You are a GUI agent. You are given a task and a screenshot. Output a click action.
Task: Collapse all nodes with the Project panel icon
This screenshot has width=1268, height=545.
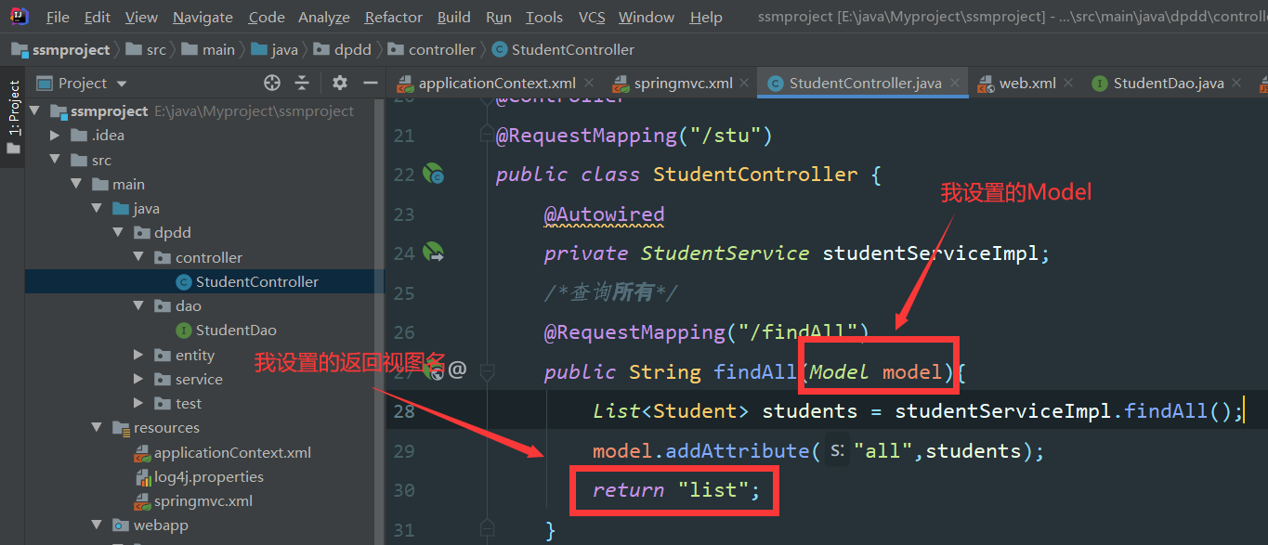(x=302, y=83)
